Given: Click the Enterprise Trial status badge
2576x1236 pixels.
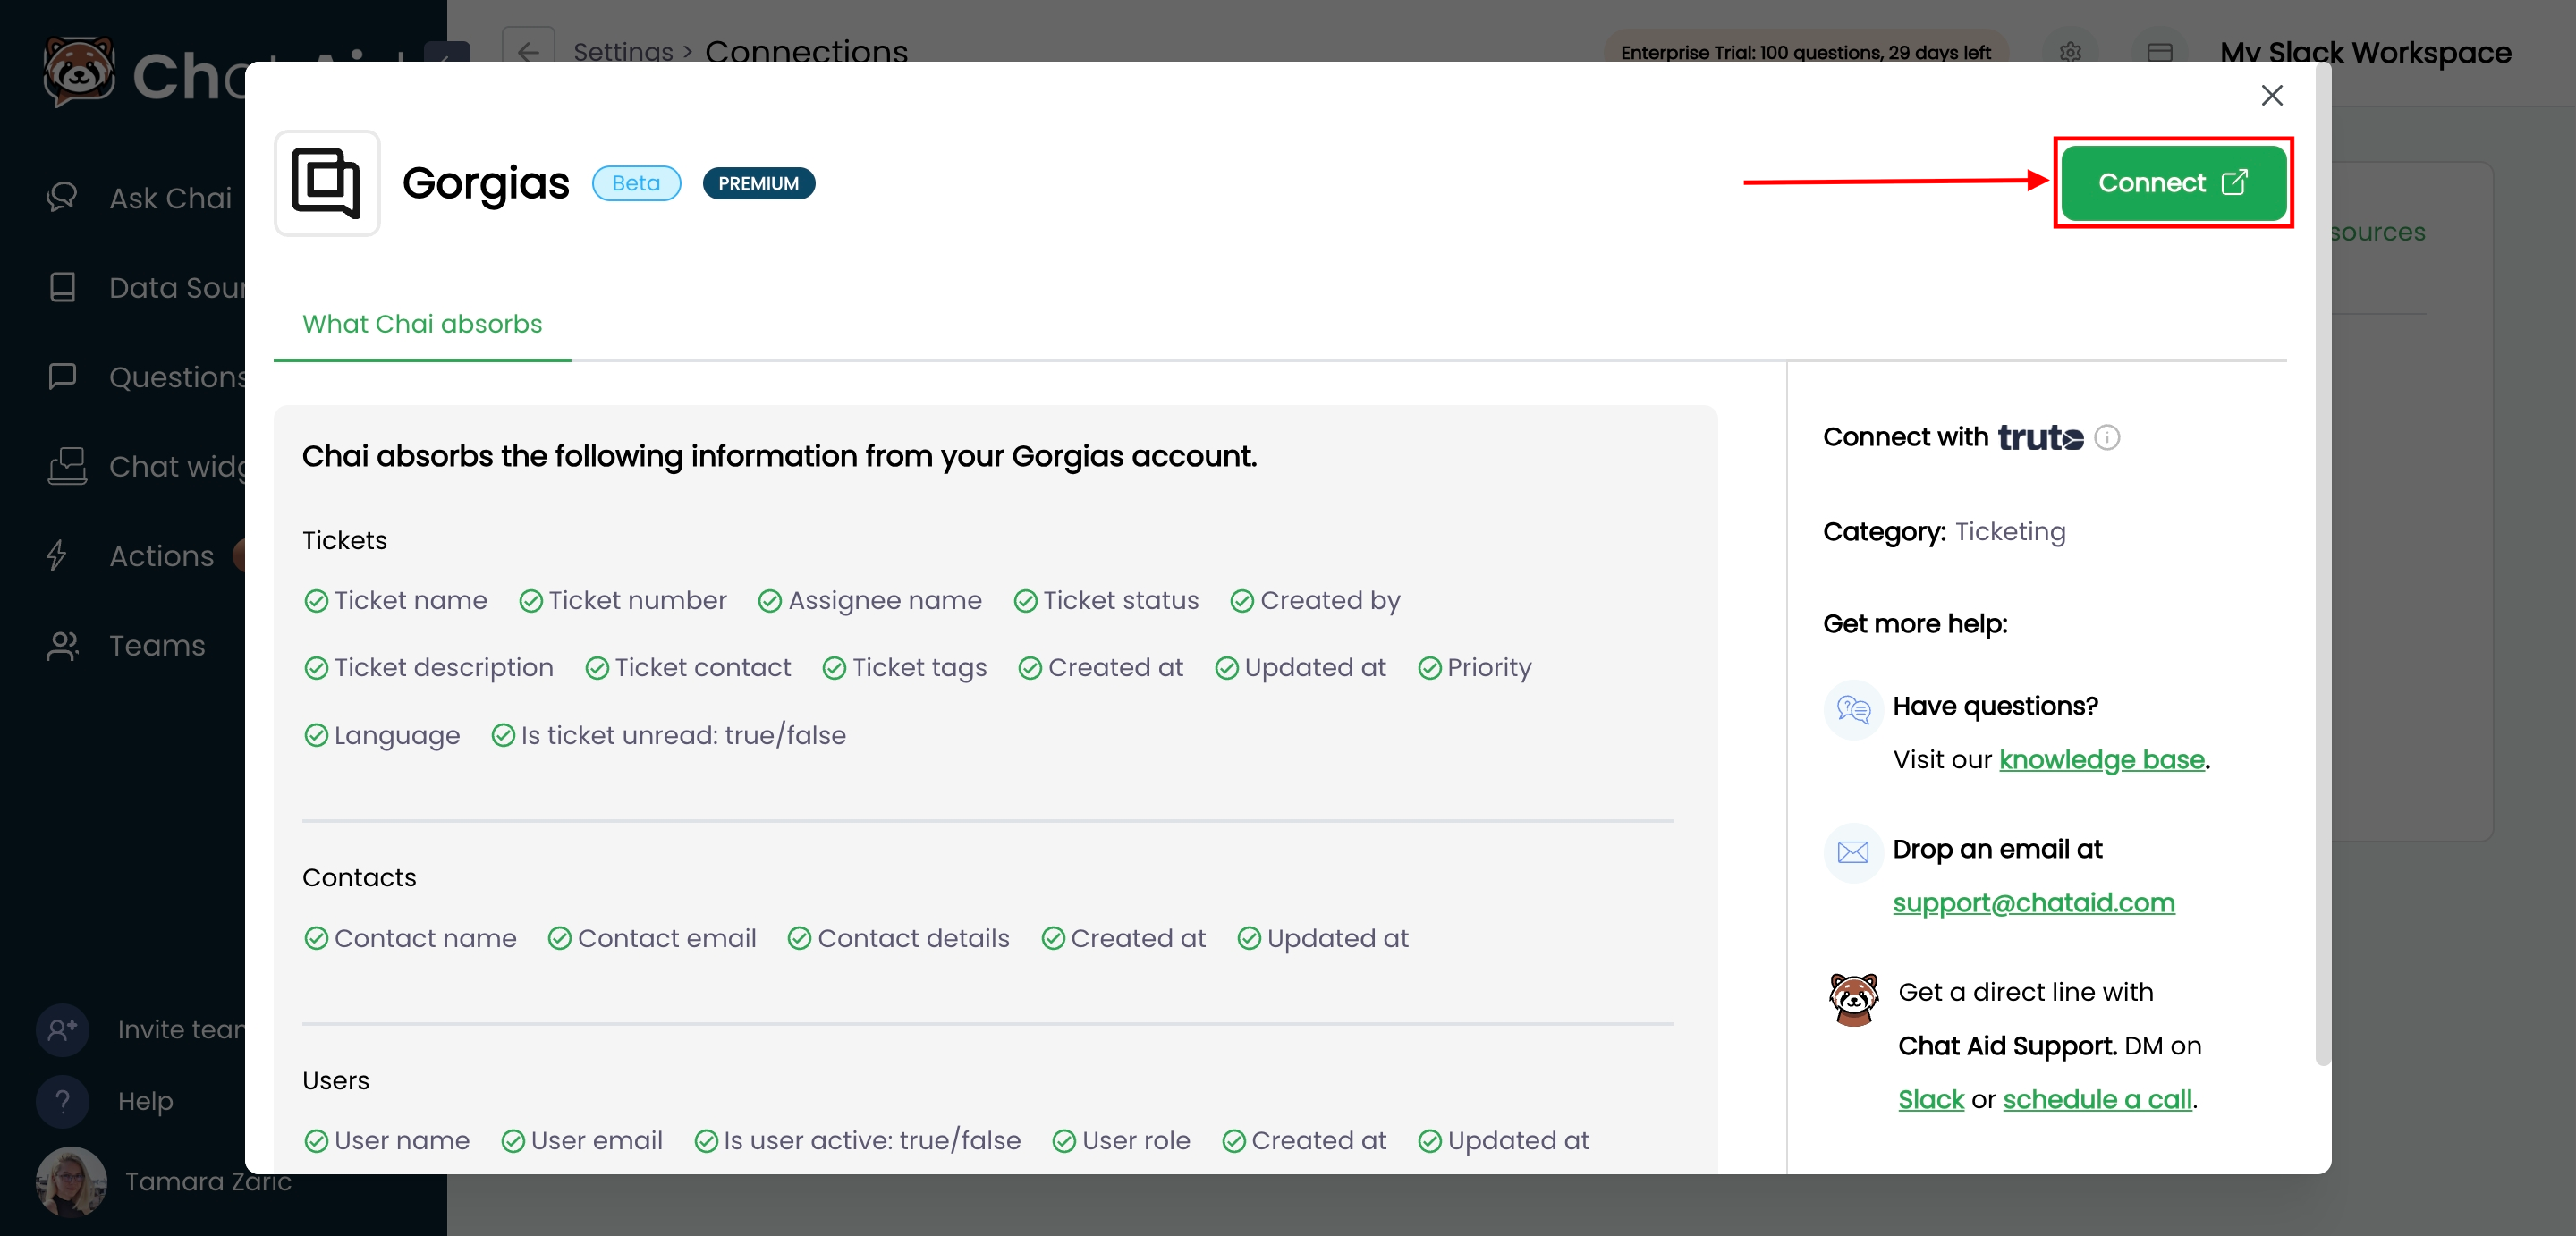Looking at the screenshot, I should 1805,52.
